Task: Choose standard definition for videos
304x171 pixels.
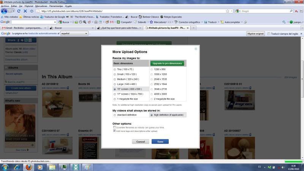Action: 115,115
